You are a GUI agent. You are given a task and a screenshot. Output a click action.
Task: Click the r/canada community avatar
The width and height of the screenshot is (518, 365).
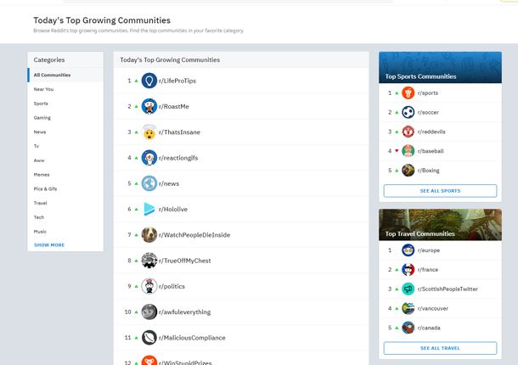(408, 328)
